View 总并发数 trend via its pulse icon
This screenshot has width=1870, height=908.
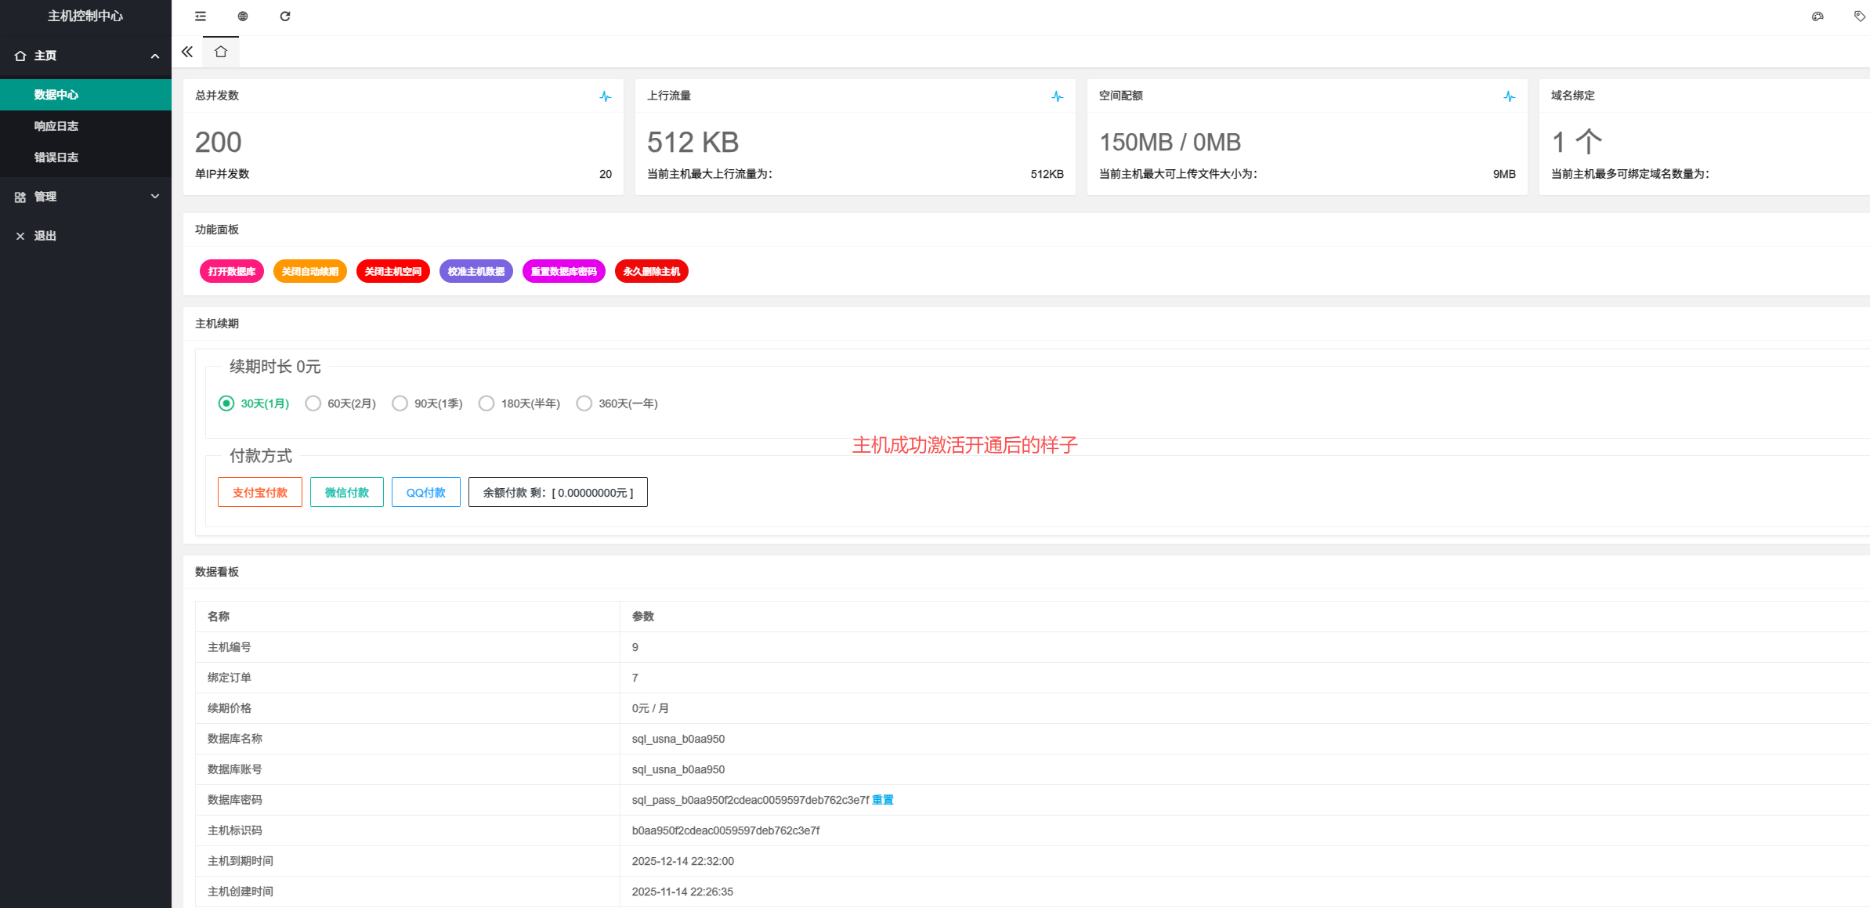(x=605, y=96)
